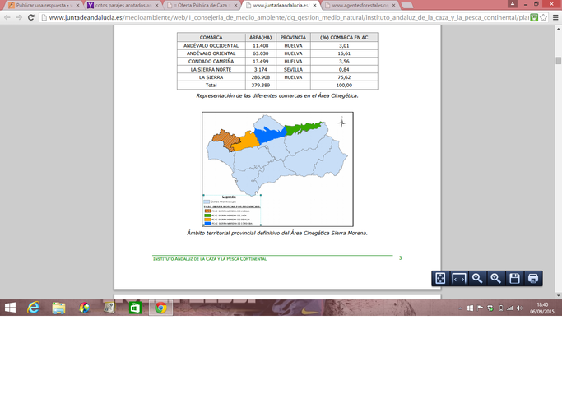
Task: Open the Chrome user profile button
Action: [513, 3]
